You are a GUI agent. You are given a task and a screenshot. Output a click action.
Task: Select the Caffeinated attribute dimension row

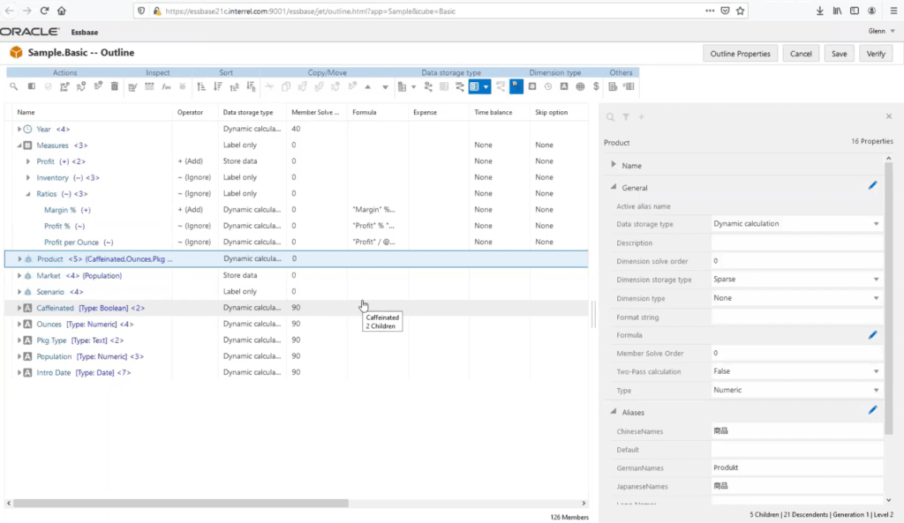(297, 308)
